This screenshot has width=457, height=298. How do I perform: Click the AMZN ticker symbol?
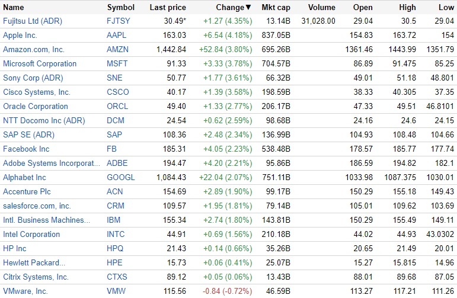tap(119, 50)
